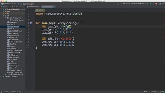This screenshot has height=93, width=165.
Task: Open cars.kt in the project tree
Action: tap(11, 29)
